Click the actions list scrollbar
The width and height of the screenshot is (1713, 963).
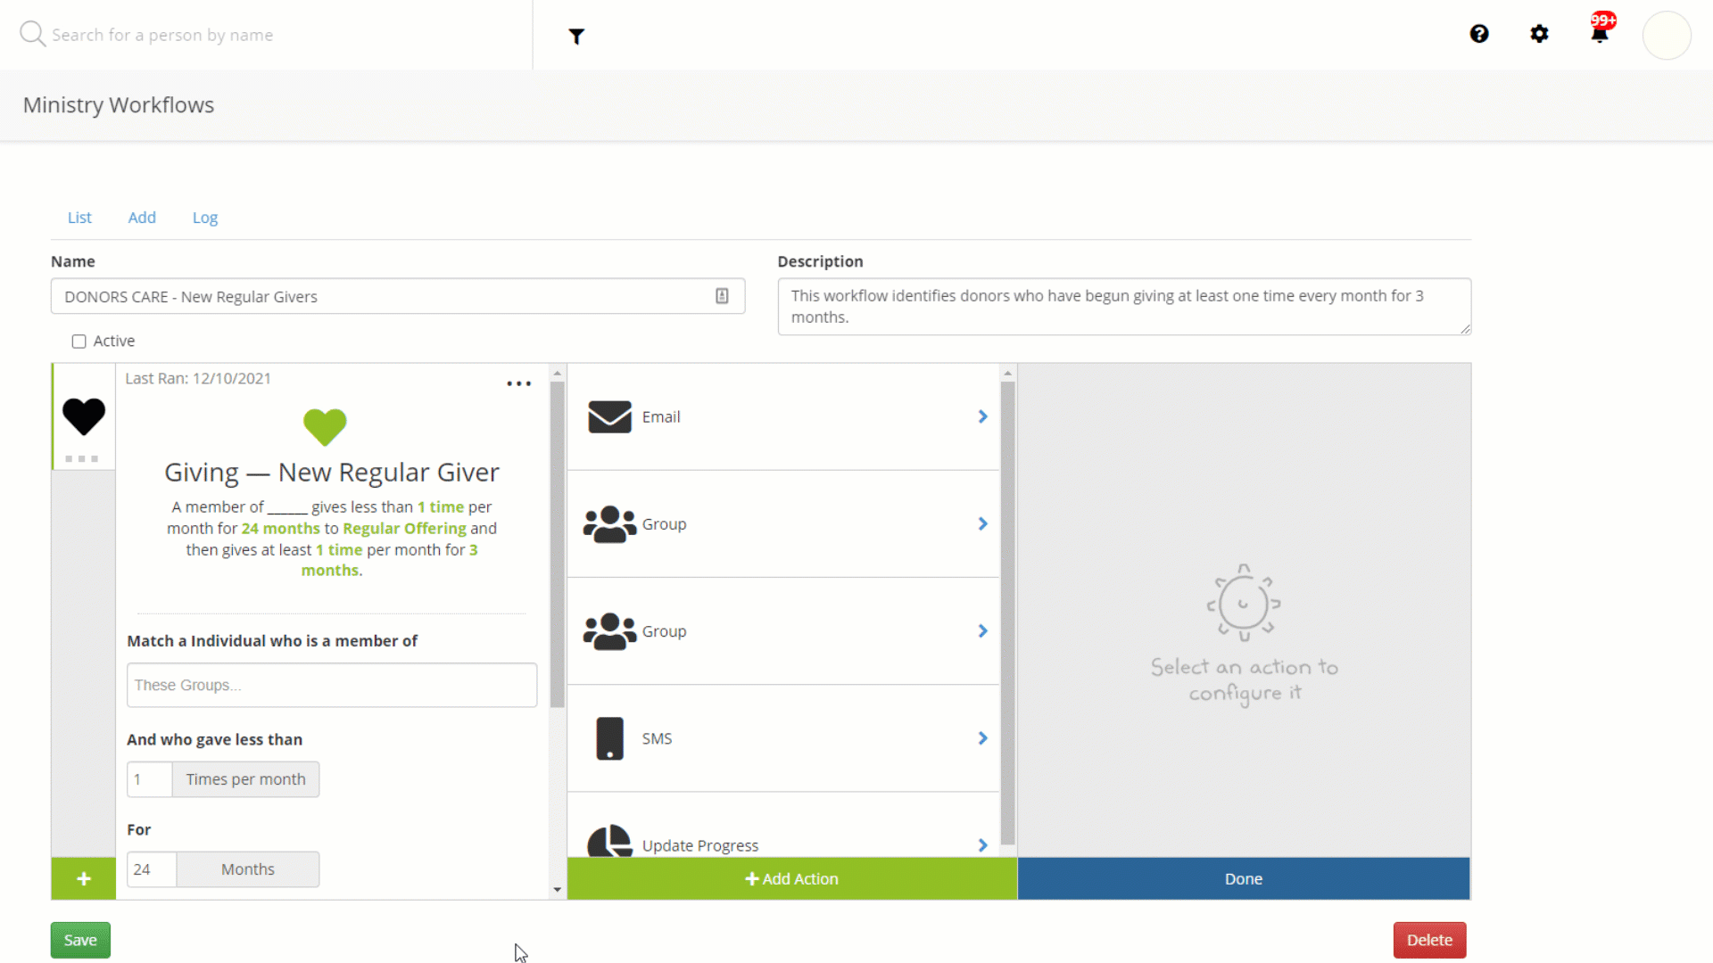coord(1007,612)
